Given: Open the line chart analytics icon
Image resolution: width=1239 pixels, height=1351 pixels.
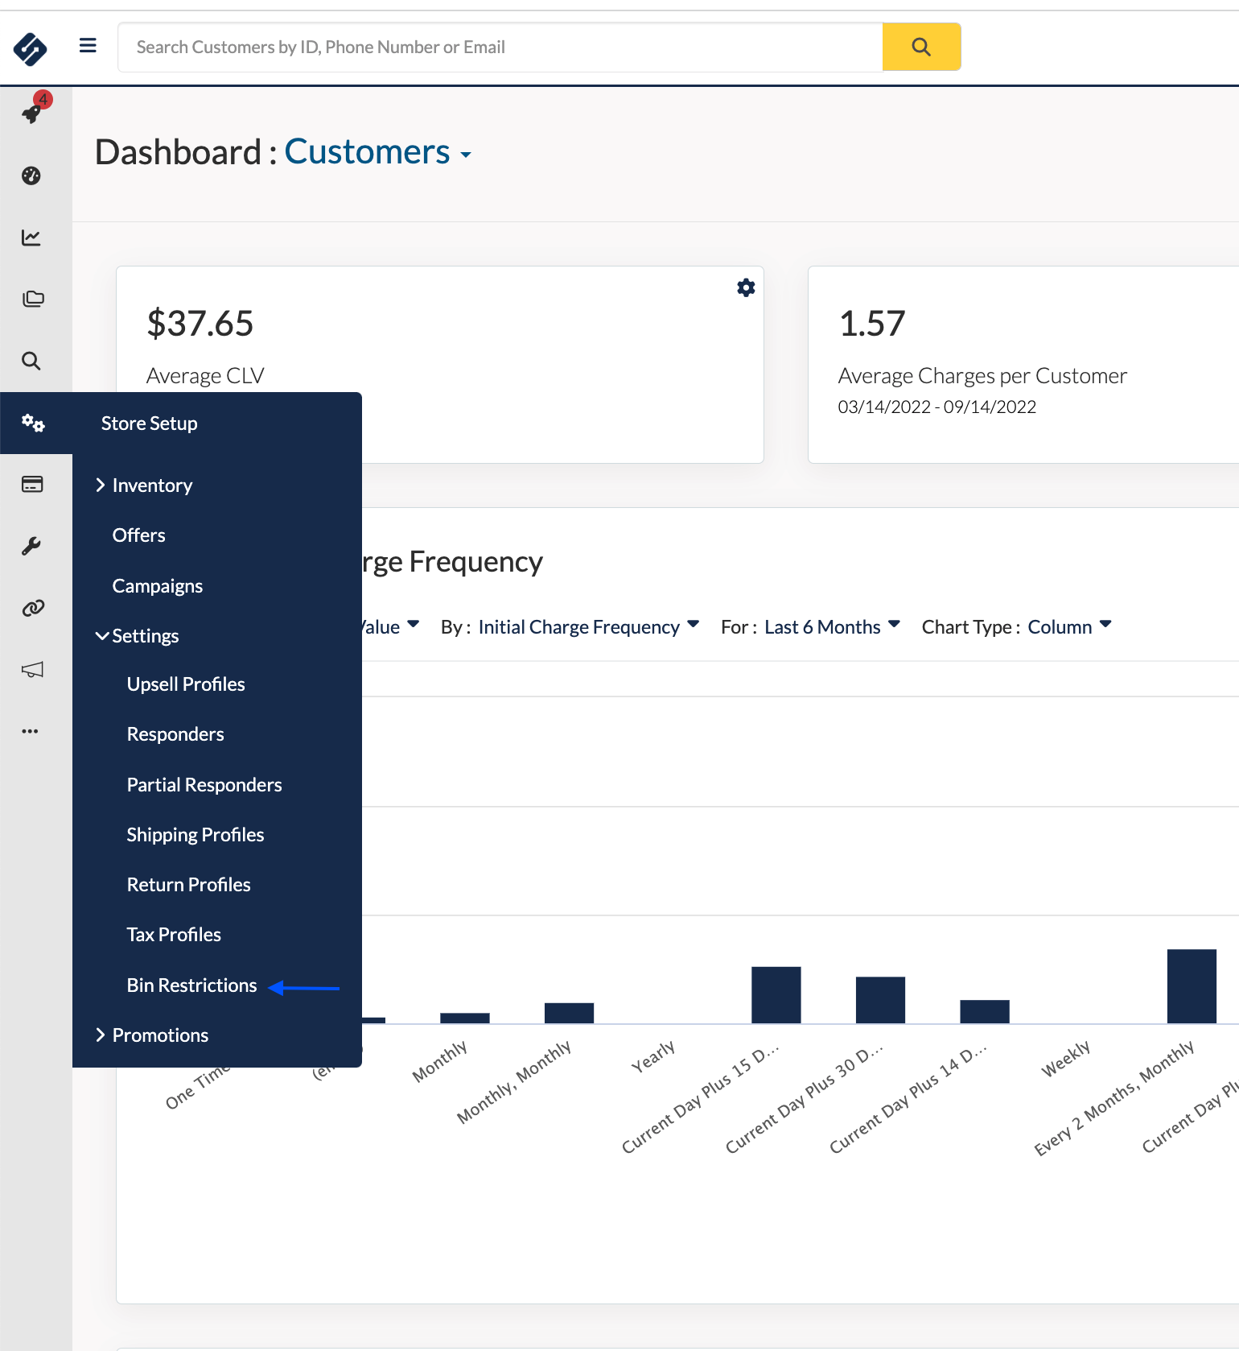Looking at the screenshot, I should point(31,238).
